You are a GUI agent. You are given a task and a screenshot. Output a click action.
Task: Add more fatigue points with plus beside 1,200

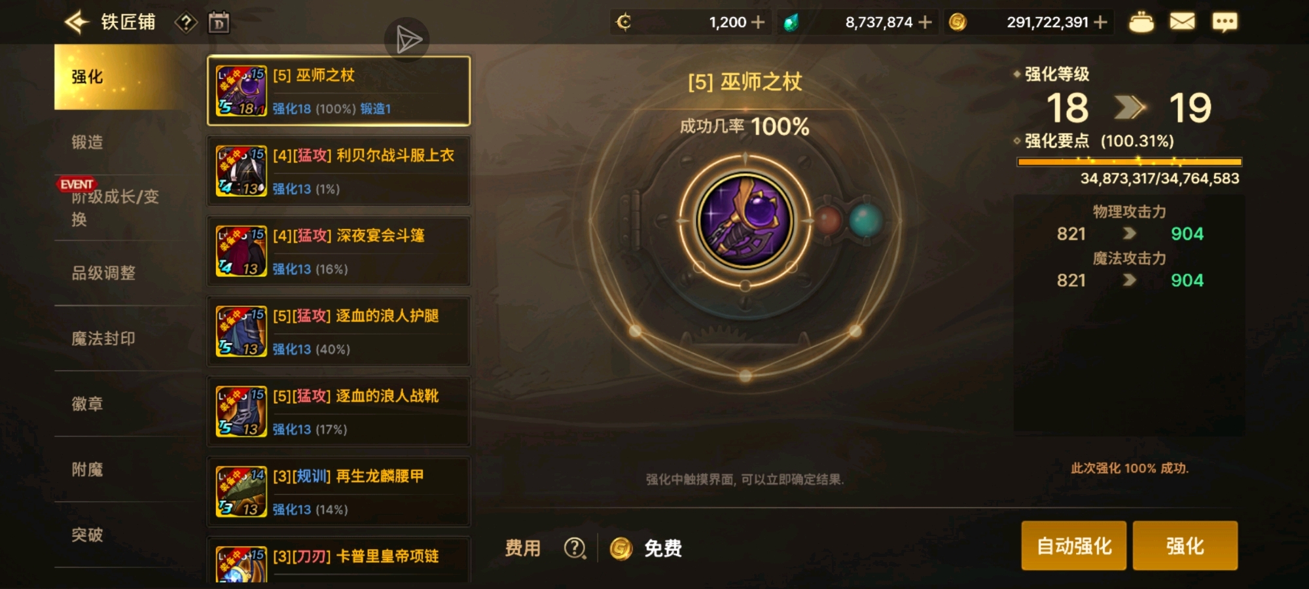[x=758, y=22]
